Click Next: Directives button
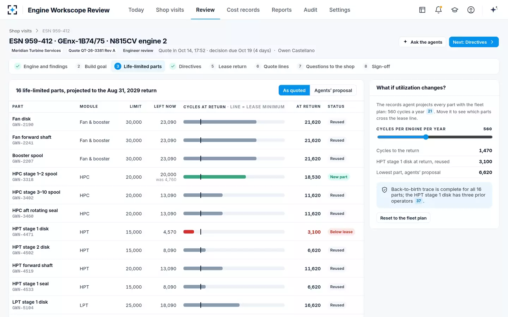The width and height of the screenshot is (508, 317). click(474, 42)
